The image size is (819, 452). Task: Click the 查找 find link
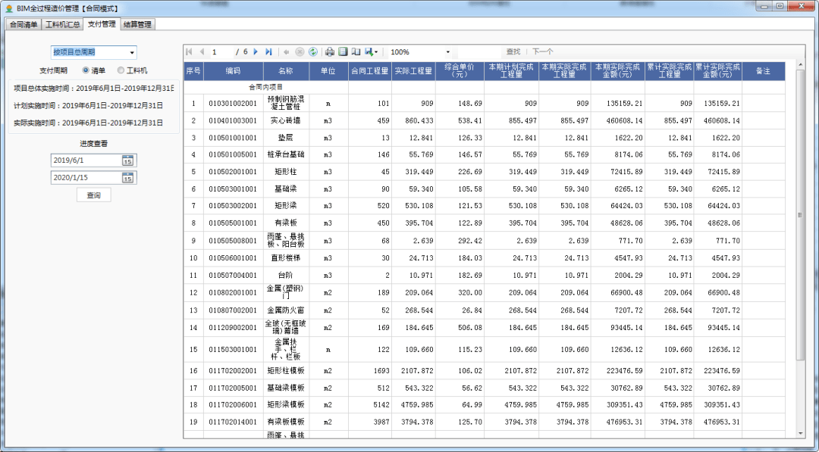tap(513, 51)
